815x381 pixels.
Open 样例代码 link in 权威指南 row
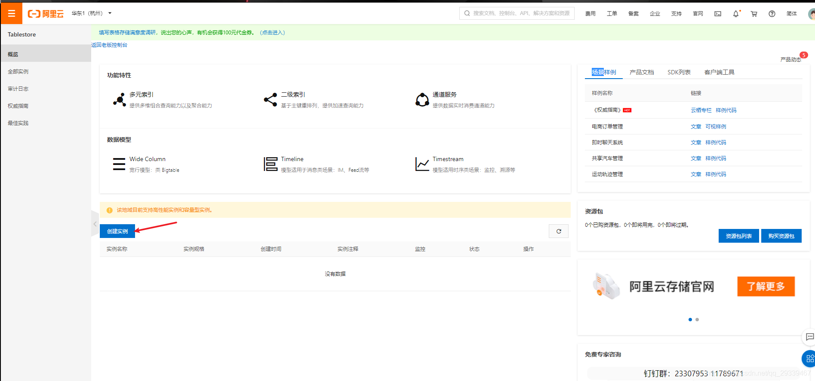pos(726,110)
